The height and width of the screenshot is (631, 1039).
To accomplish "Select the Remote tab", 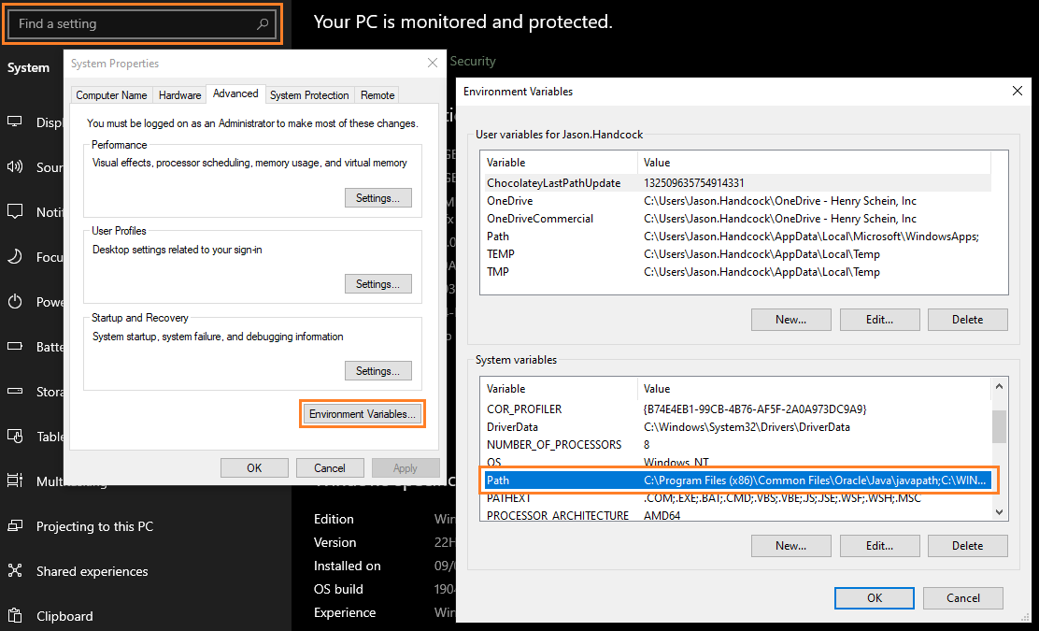I will [x=377, y=95].
